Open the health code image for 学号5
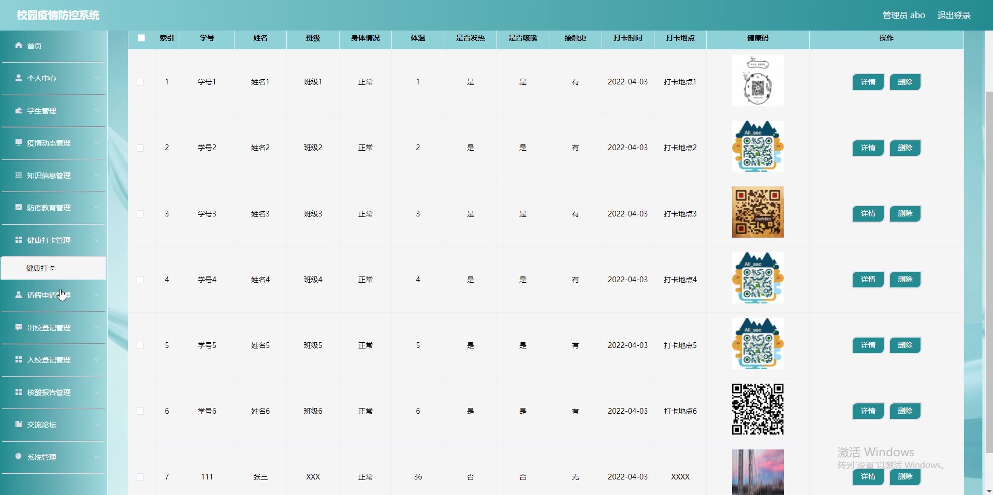This screenshot has height=495, width=993. coord(757,344)
